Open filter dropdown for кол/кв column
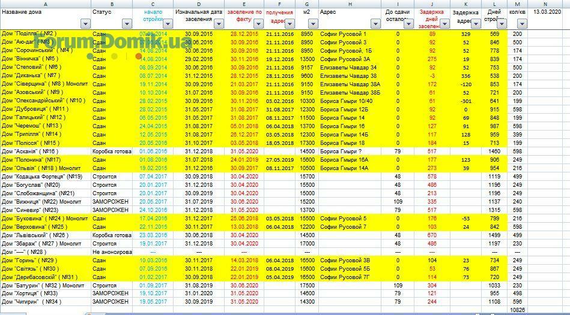 pos(522,24)
